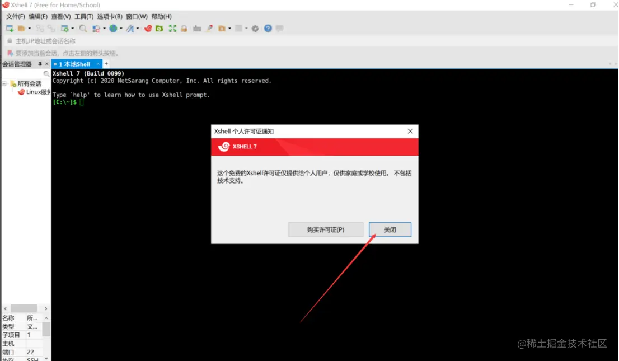Screen dimensions: 619x361
Task: Launch Xftp green icon in toolbar
Action: pyautogui.click(x=160, y=29)
